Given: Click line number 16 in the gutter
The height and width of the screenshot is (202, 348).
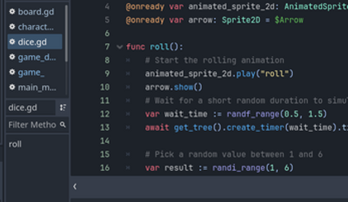Looking at the screenshot, I should pos(105,168).
